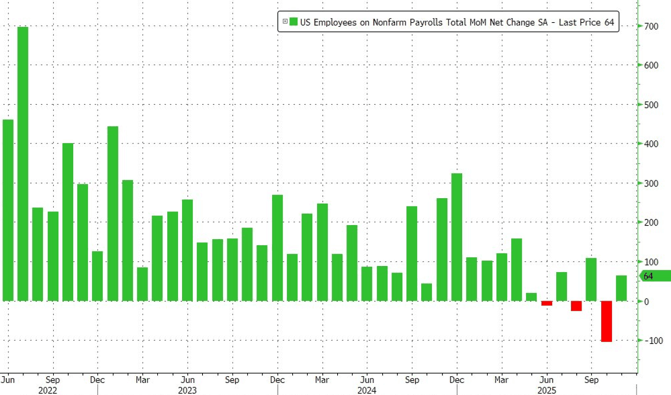Click the green last price 64 tag
671x395 pixels.
pyautogui.click(x=654, y=276)
